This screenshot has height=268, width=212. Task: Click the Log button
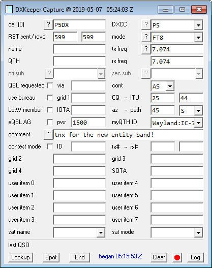tap(195, 257)
